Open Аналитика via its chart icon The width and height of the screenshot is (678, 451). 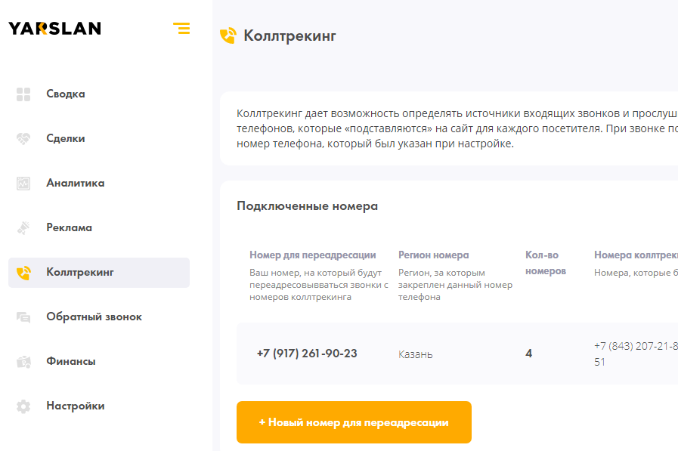(x=23, y=183)
